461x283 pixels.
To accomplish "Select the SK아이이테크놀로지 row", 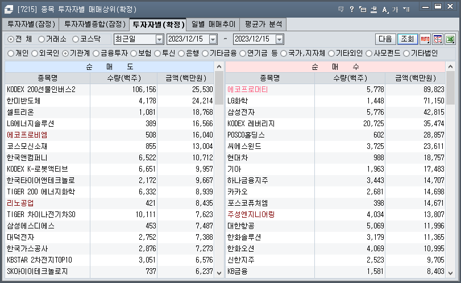I will click(109, 272).
